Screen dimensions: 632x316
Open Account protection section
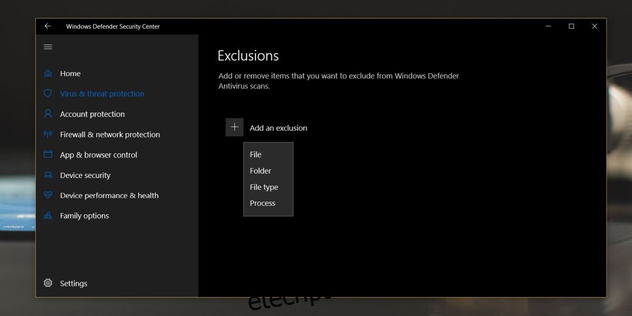(92, 114)
